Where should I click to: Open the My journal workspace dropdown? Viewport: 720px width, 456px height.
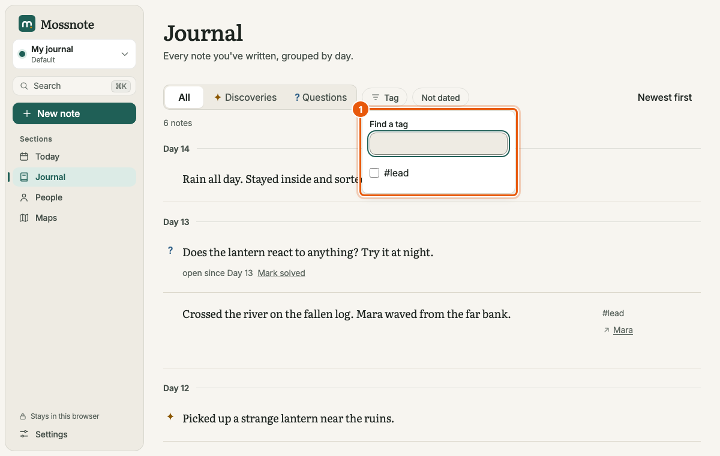pyautogui.click(x=74, y=54)
